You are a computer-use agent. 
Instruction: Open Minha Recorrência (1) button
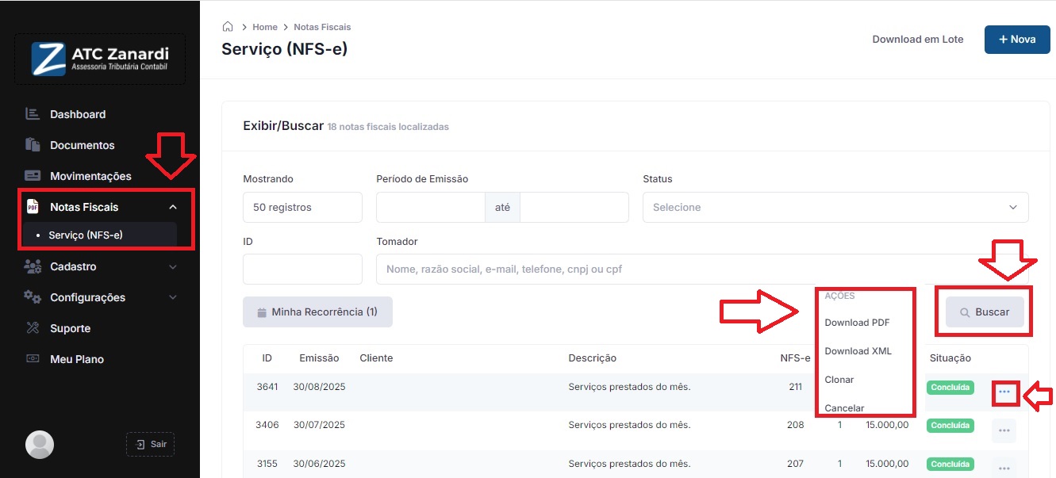pyautogui.click(x=317, y=312)
